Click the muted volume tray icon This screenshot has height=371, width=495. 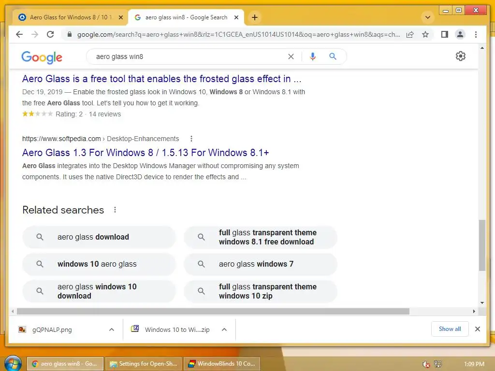[426, 364]
